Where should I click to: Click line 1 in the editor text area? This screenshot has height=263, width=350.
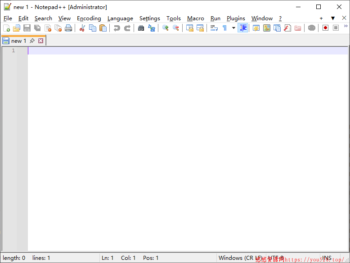point(188,50)
